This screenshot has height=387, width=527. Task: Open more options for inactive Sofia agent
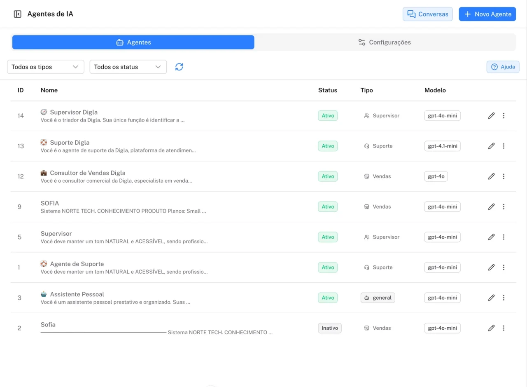pyautogui.click(x=504, y=328)
